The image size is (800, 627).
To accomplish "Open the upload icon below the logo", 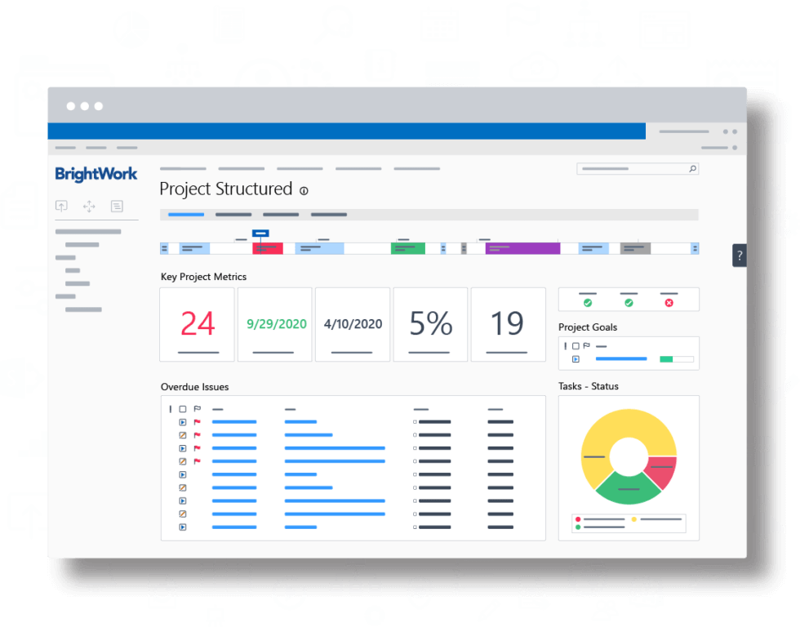I will click(x=61, y=207).
